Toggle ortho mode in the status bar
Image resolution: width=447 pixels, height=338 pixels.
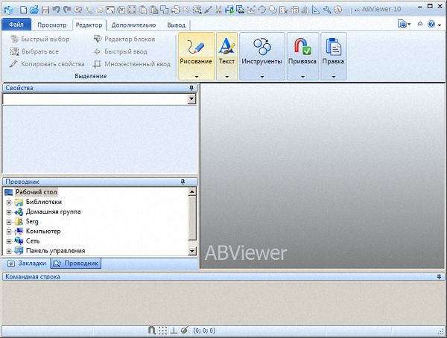[174, 330]
